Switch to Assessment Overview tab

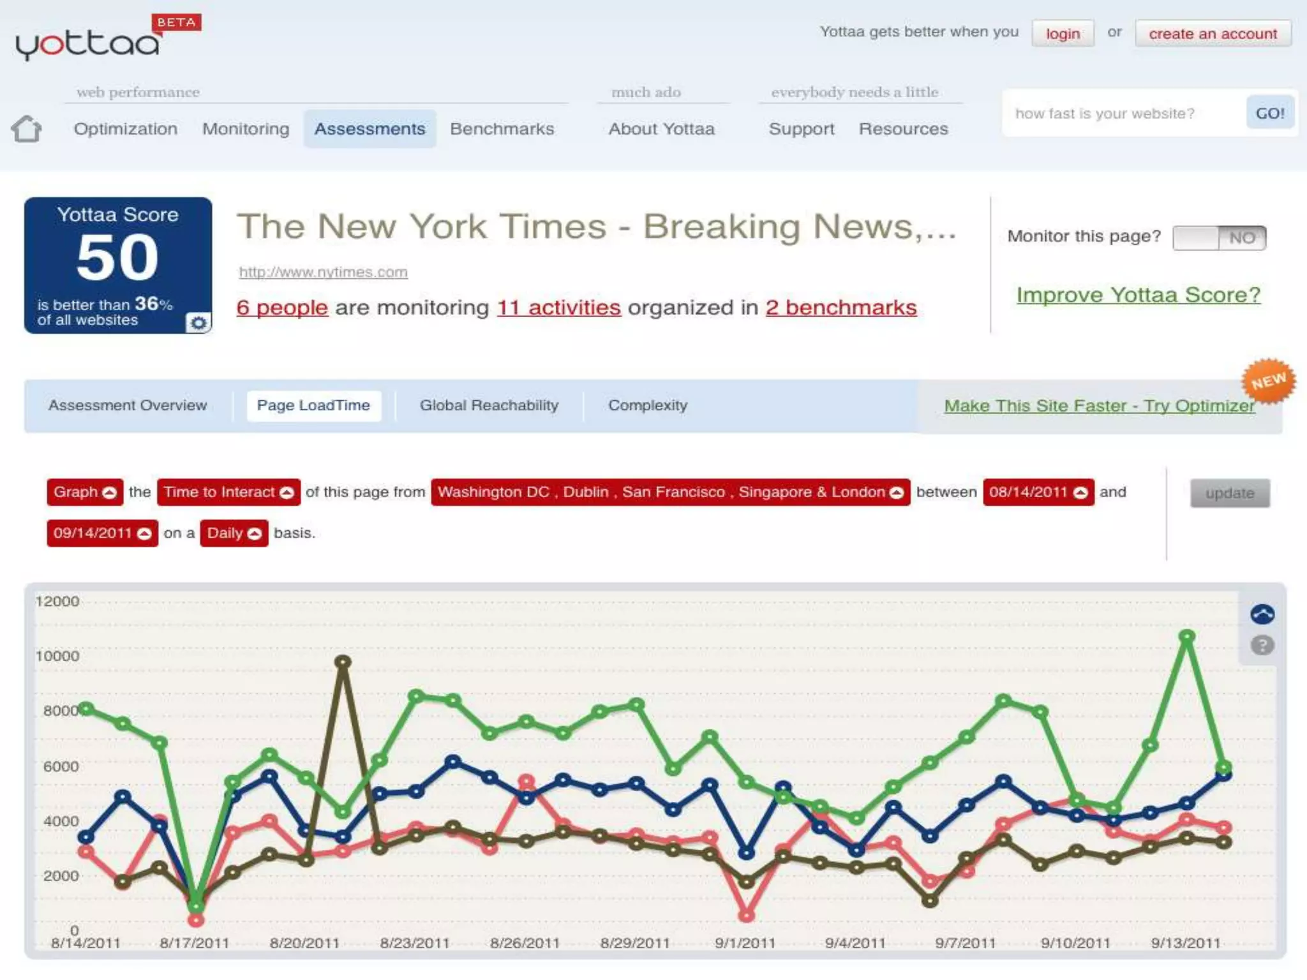(x=128, y=406)
